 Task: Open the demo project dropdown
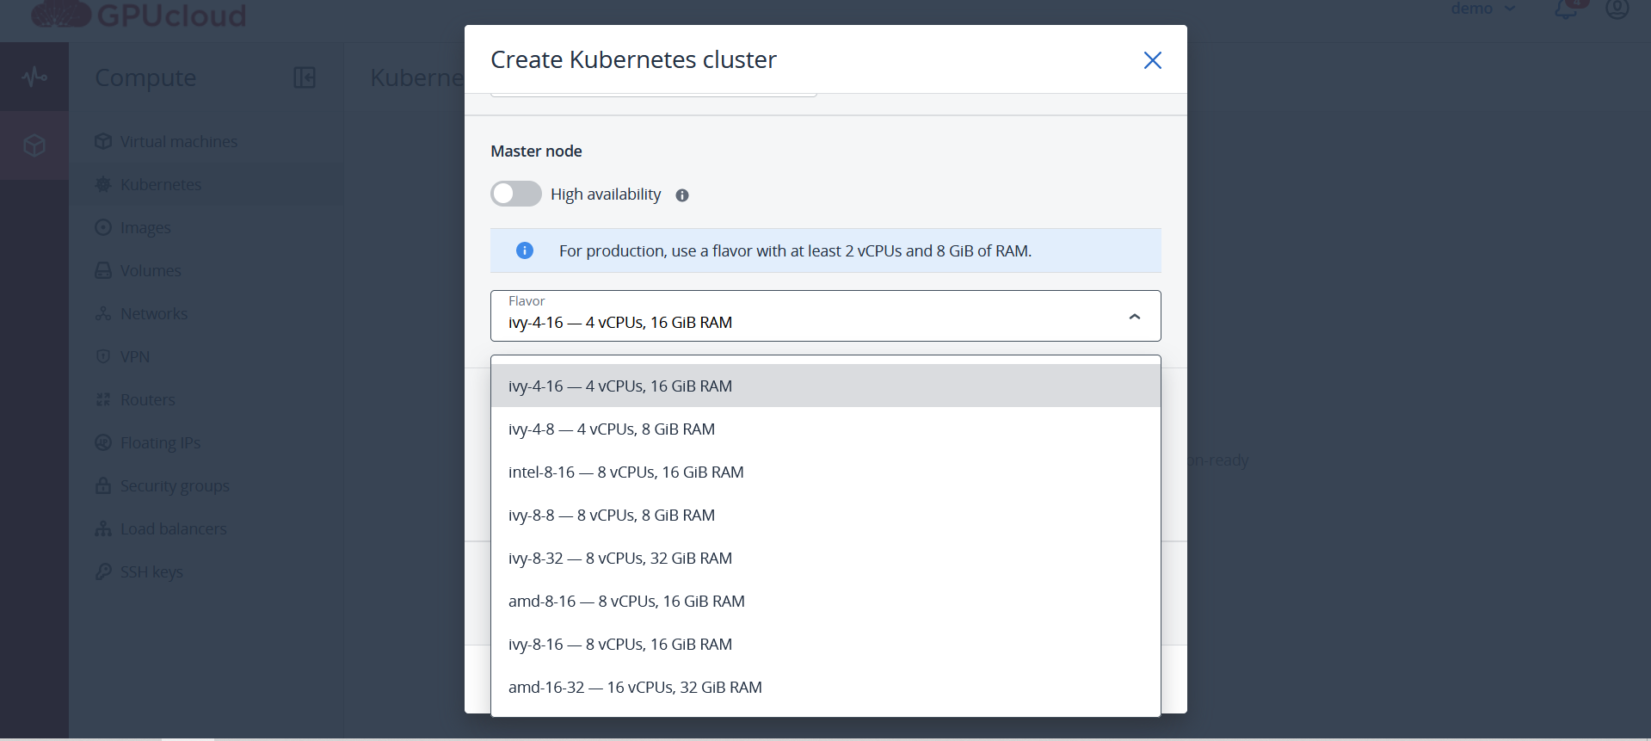(x=1483, y=9)
